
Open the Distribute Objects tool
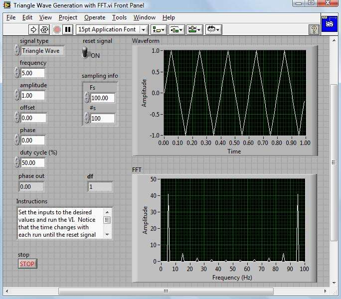[177, 29]
